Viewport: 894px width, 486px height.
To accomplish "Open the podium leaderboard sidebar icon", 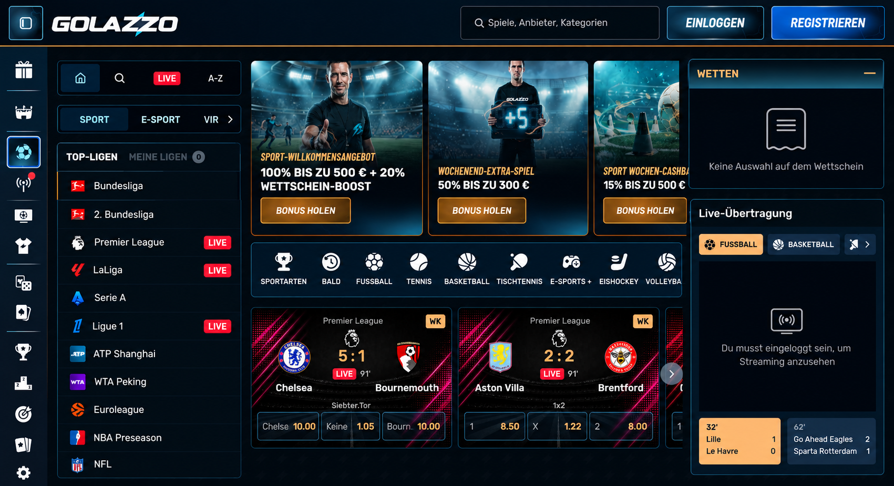I will pos(24,384).
